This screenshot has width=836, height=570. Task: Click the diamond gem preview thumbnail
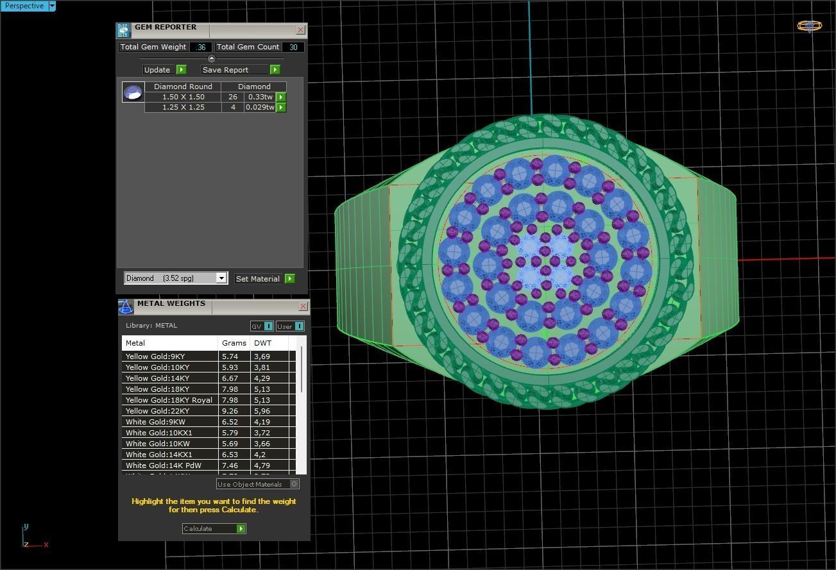pyautogui.click(x=133, y=92)
